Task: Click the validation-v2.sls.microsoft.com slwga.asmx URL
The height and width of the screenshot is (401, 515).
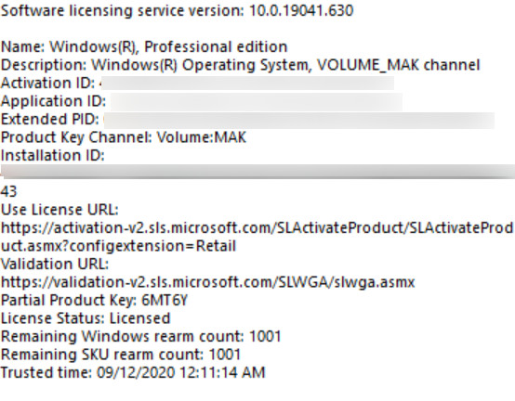Action: (208, 282)
